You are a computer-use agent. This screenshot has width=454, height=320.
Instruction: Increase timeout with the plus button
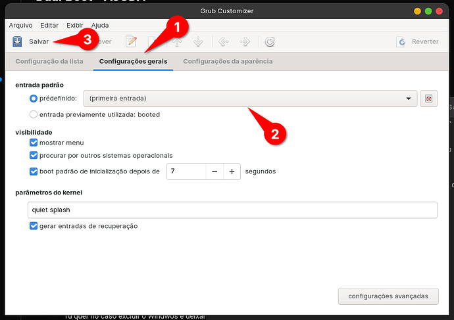click(x=232, y=171)
